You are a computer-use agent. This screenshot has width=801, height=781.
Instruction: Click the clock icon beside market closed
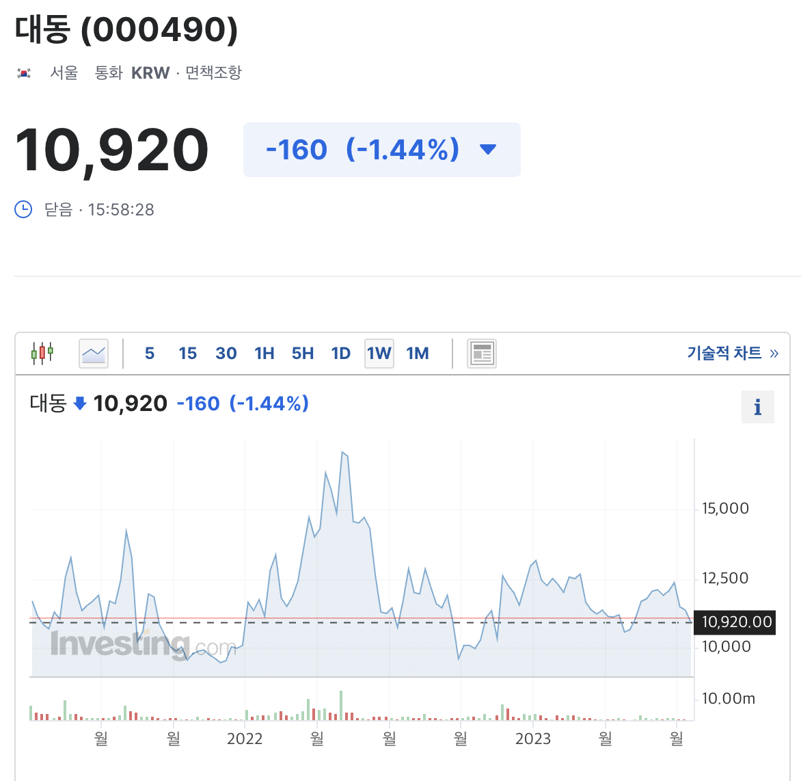[23, 209]
